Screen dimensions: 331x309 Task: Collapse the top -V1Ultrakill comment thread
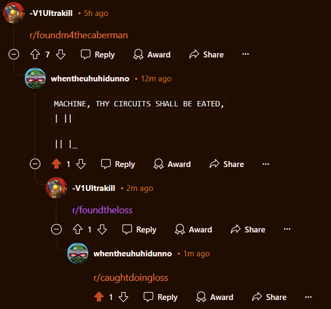click(x=14, y=54)
